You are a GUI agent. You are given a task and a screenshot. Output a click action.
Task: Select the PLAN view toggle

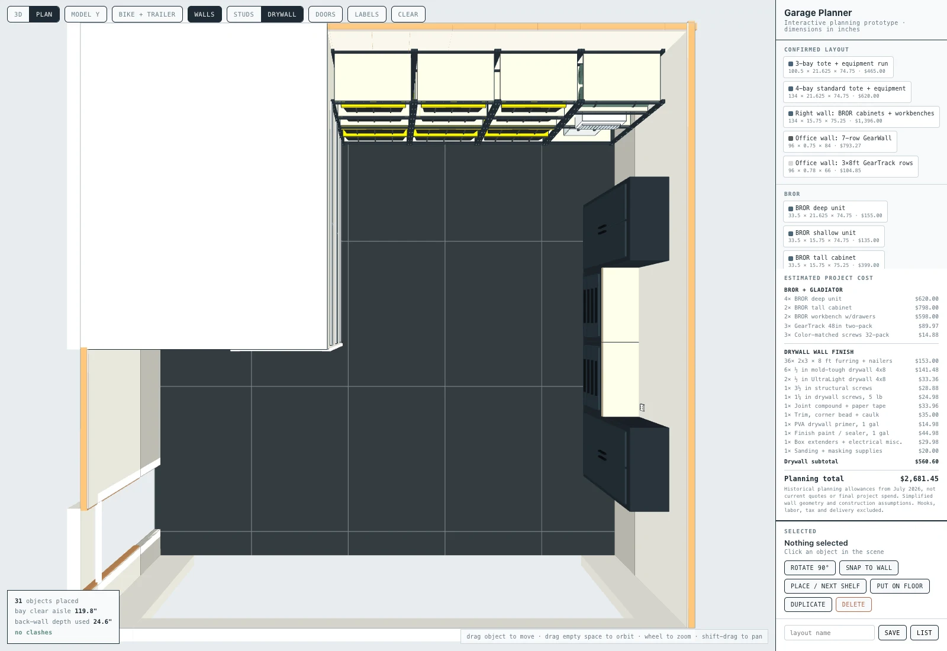44,14
